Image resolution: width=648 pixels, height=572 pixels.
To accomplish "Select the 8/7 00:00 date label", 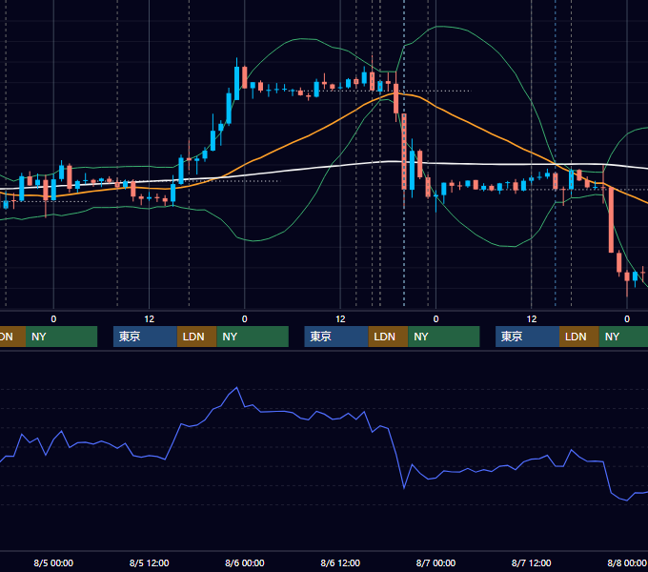I will click(x=435, y=562).
